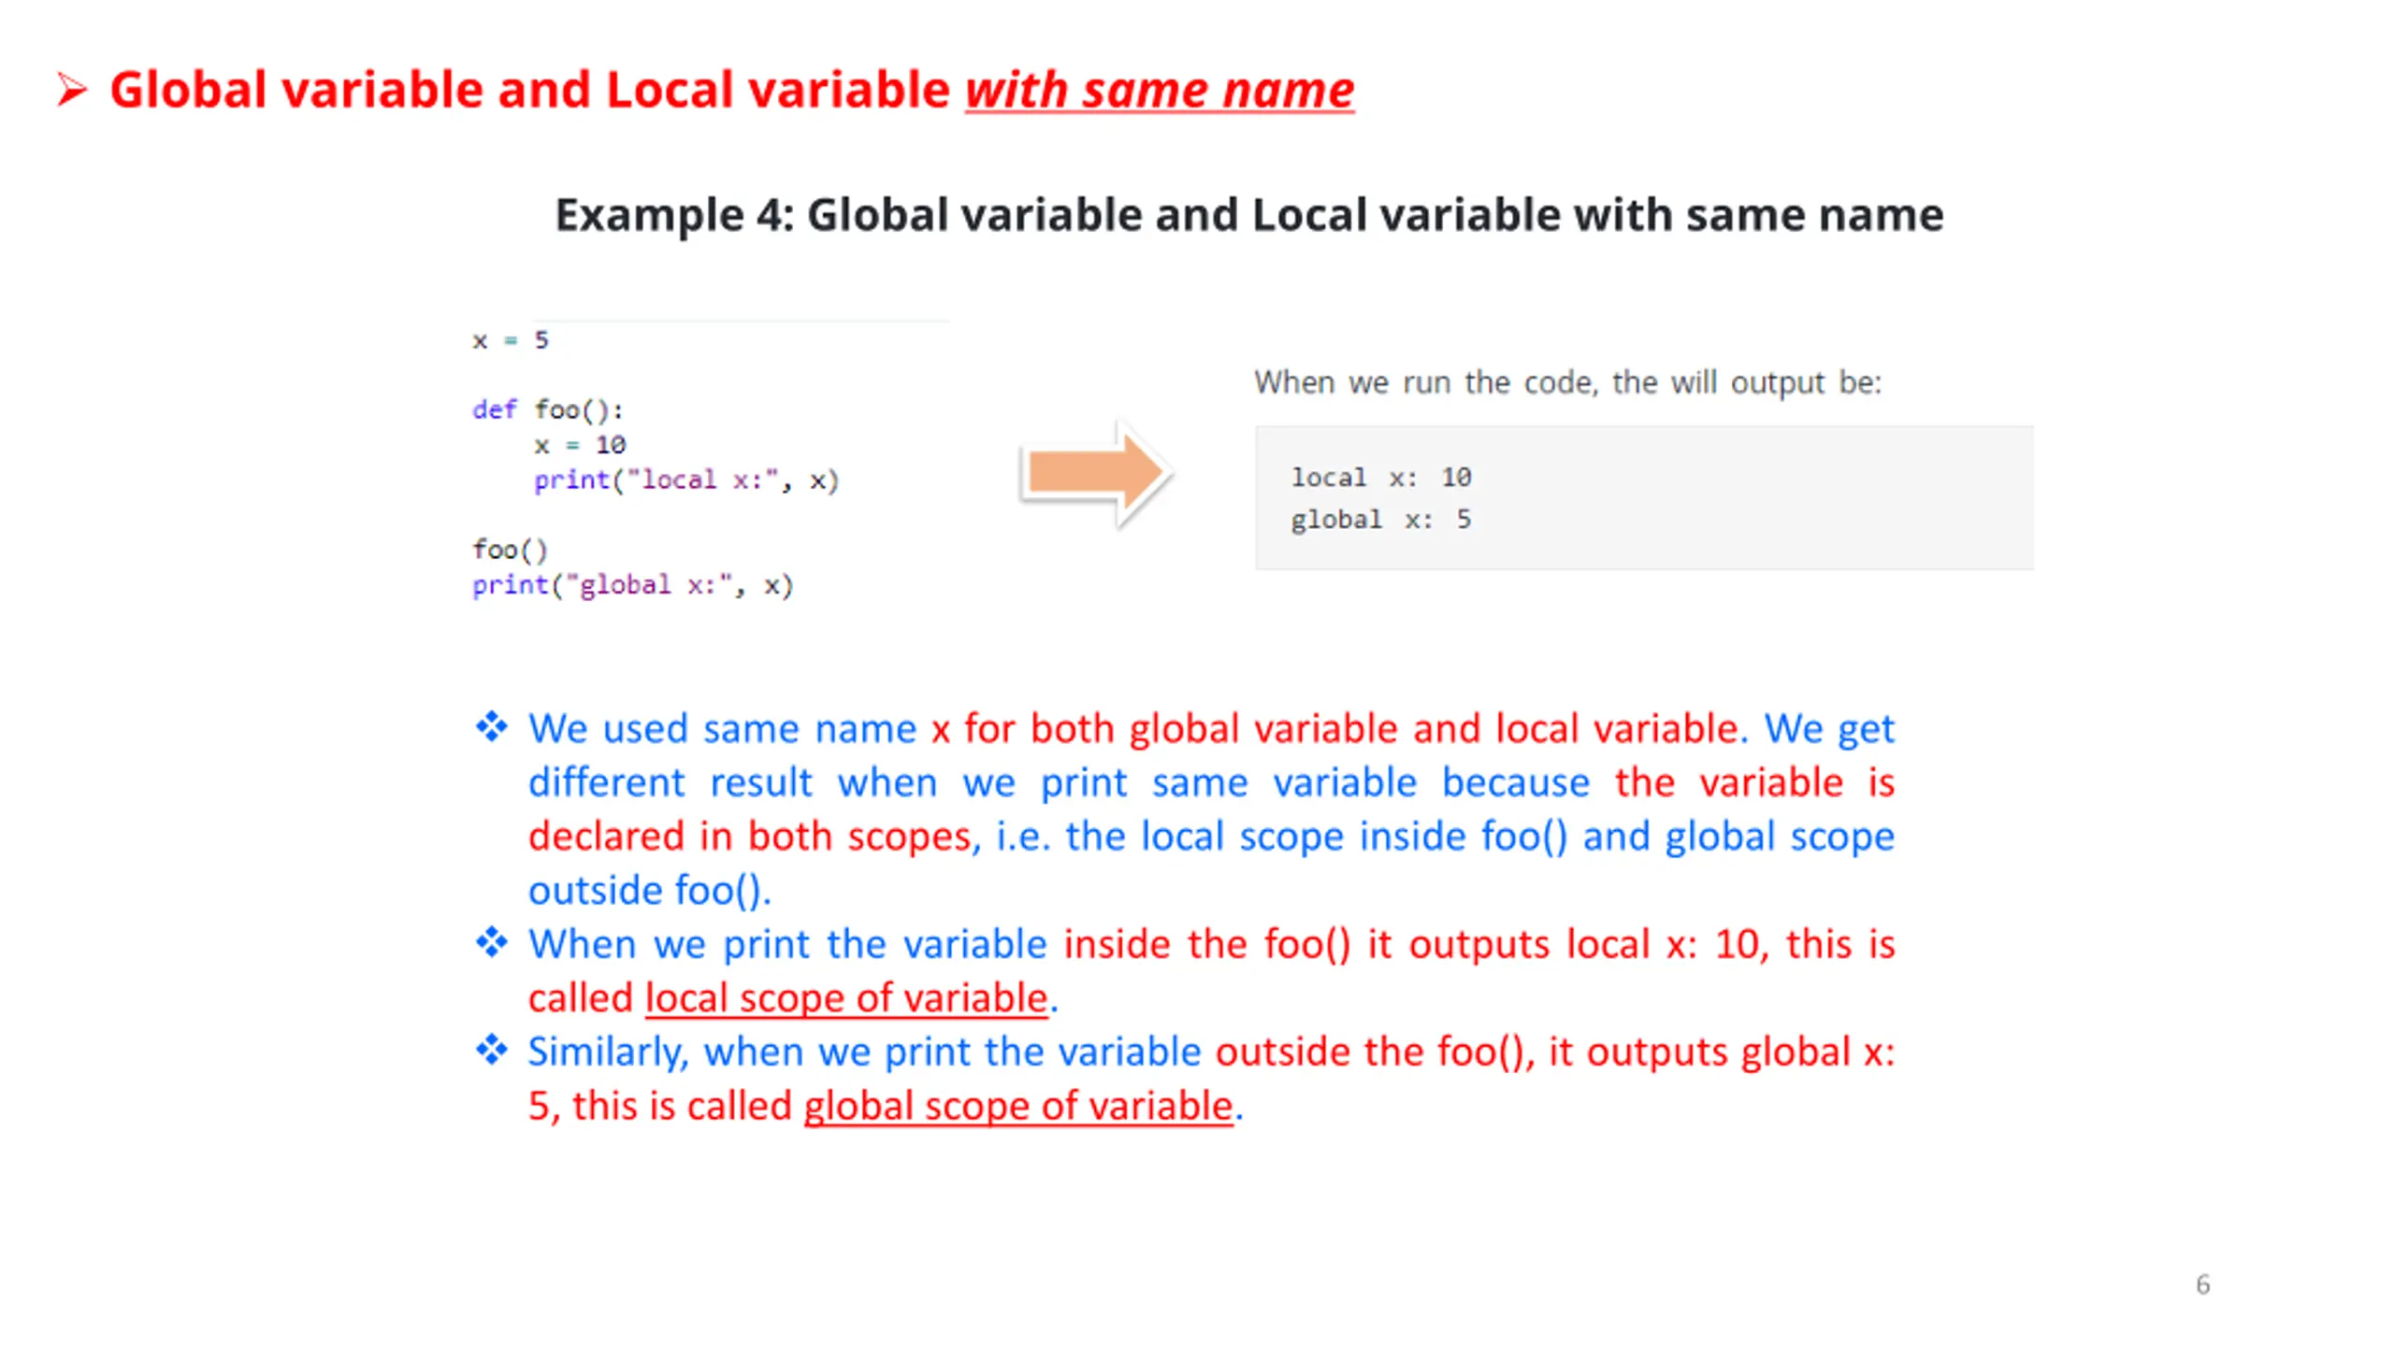Click the print("local x:", x) line
The image size is (2394, 1346).
(685, 480)
